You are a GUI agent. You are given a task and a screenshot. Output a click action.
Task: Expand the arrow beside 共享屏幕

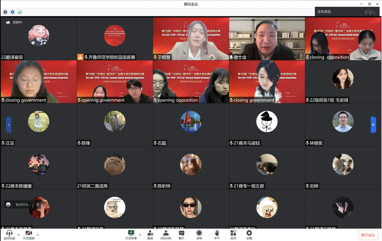[140, 235]
